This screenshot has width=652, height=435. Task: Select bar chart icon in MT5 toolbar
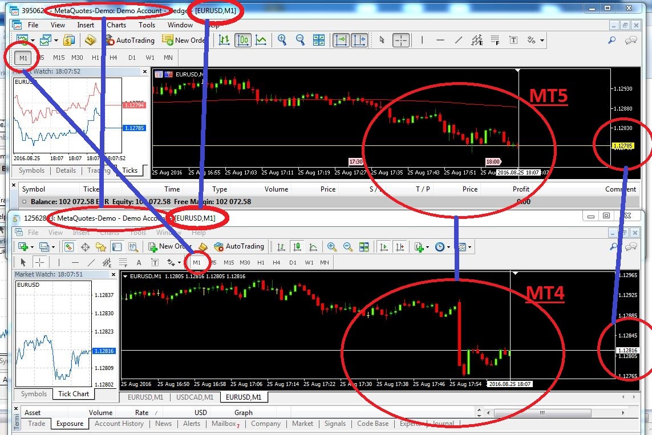pos(224,40)
